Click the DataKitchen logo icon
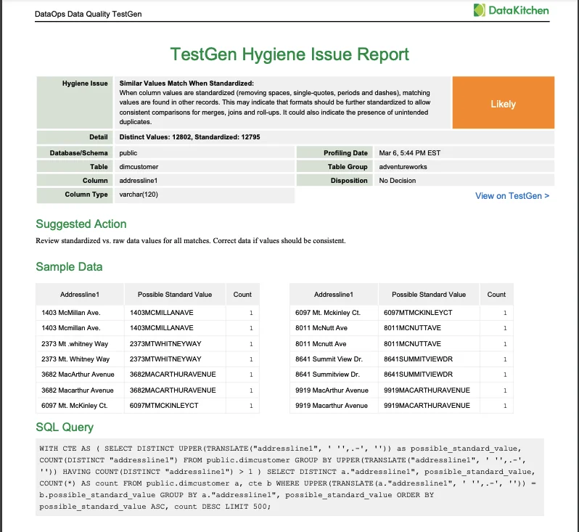The width and height of the screenshot is (579, 532). pyautogui.click(x=480, y=10)
